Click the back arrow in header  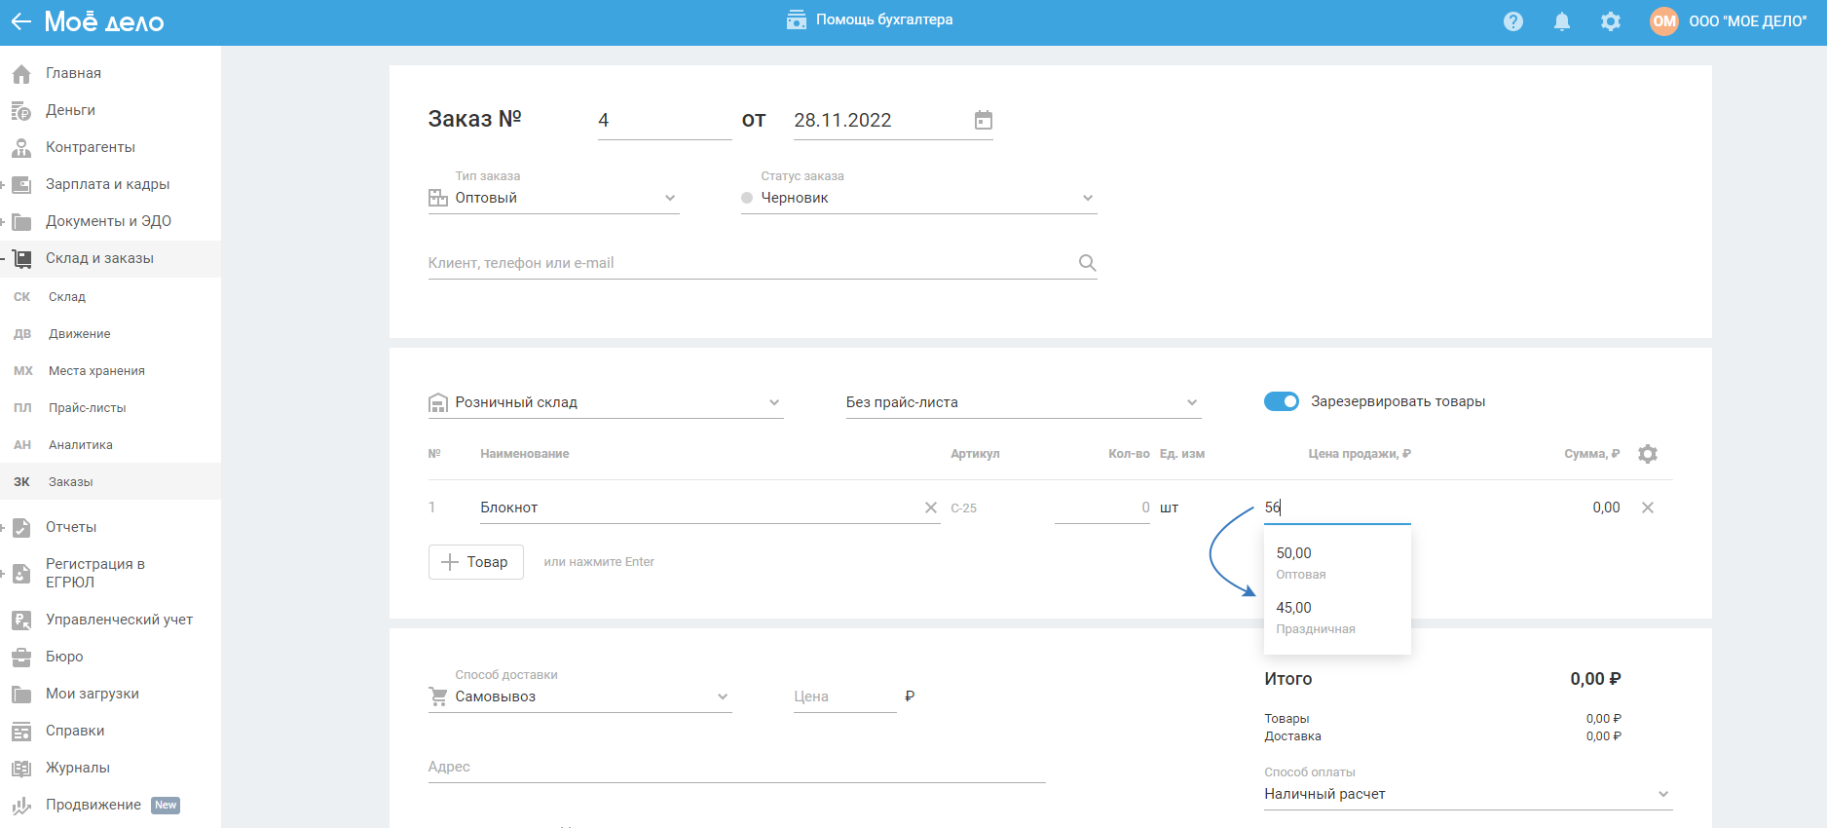pyautogui.click(x=20, y=21)
